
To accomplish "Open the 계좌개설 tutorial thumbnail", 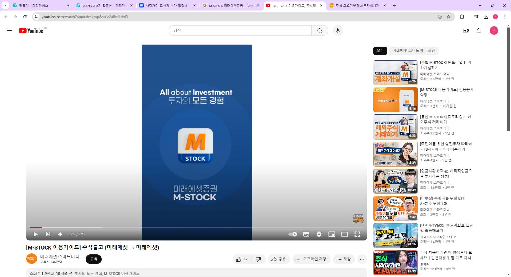I will (x=396, y=72).
